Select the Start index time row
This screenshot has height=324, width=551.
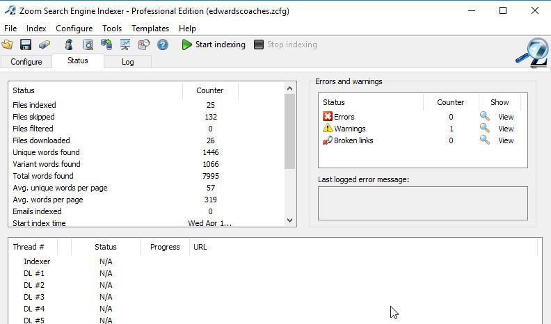point(147,222)
